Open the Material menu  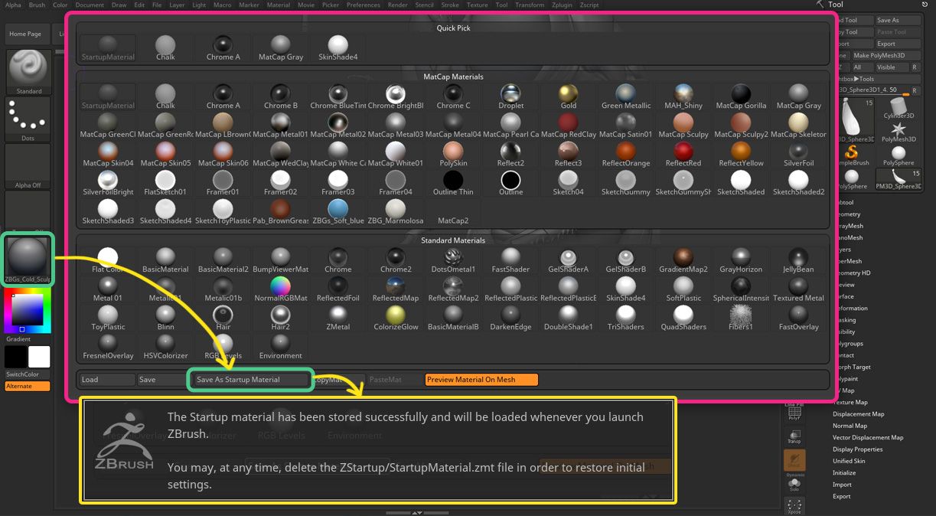point(278,5)
